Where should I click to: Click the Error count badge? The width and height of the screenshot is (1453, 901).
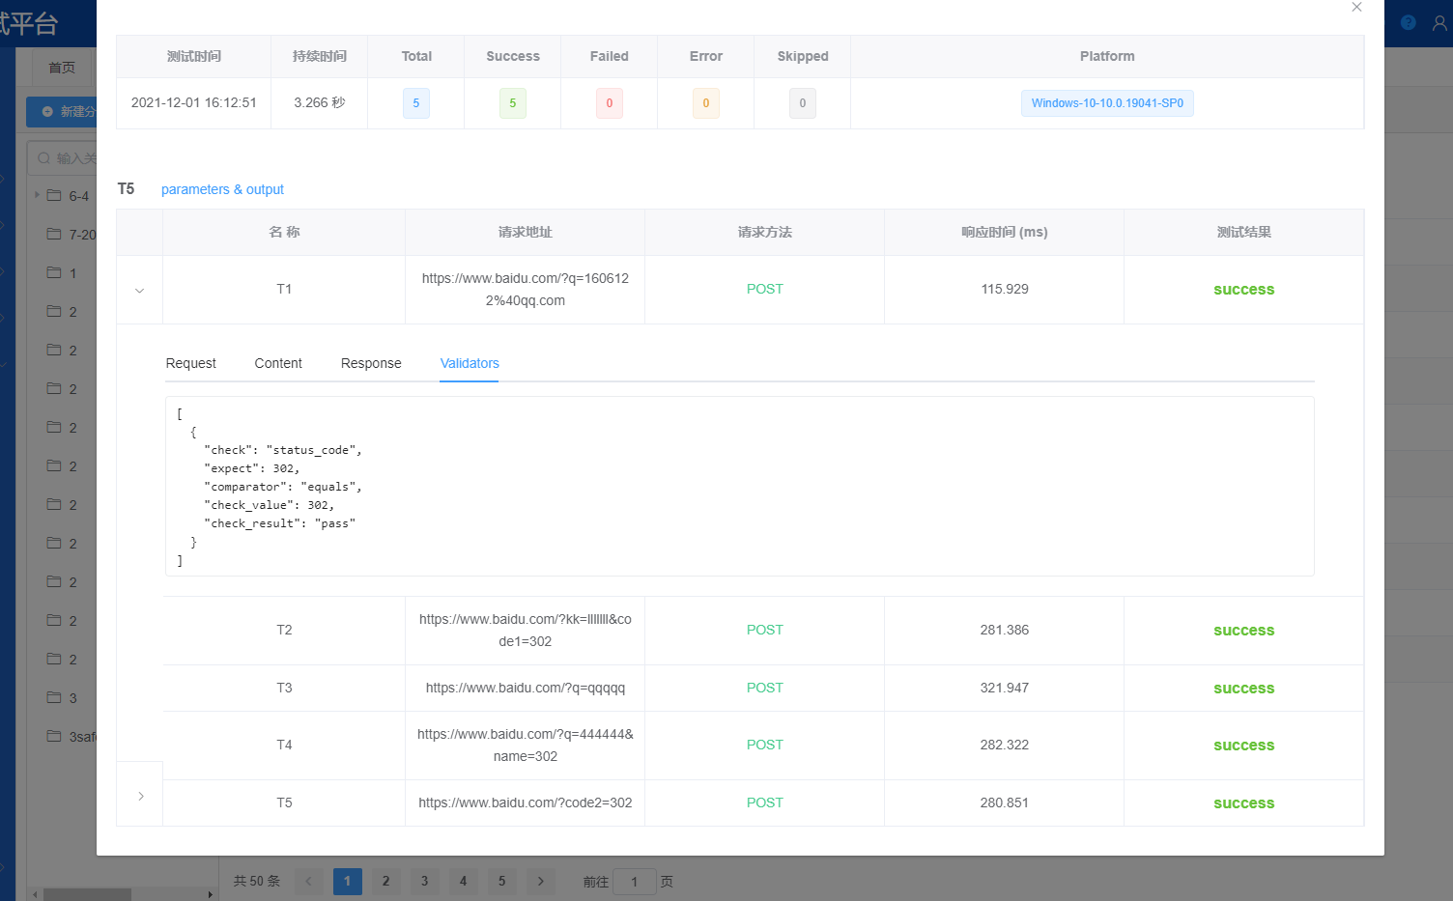click(x=706, y=103)
